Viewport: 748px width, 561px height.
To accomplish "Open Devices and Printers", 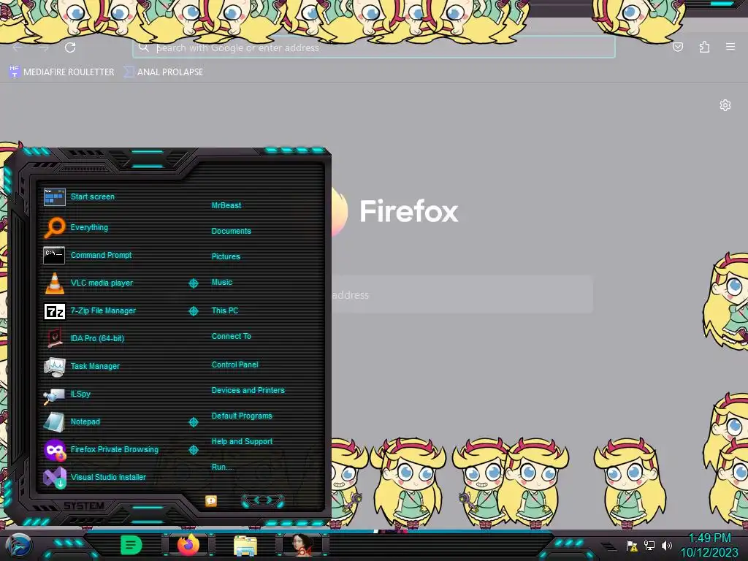I will click(x=248, y=390).
